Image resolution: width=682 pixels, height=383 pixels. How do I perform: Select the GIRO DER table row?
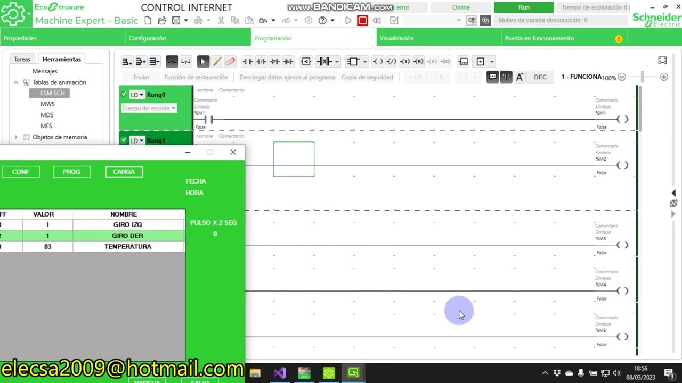click(x=92, y=236)
